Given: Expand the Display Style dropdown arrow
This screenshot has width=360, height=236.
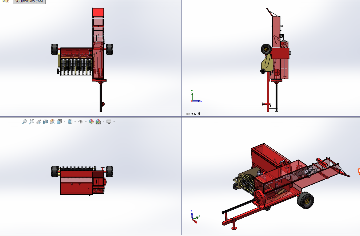Looking at the screenshot, I should 75,122.
